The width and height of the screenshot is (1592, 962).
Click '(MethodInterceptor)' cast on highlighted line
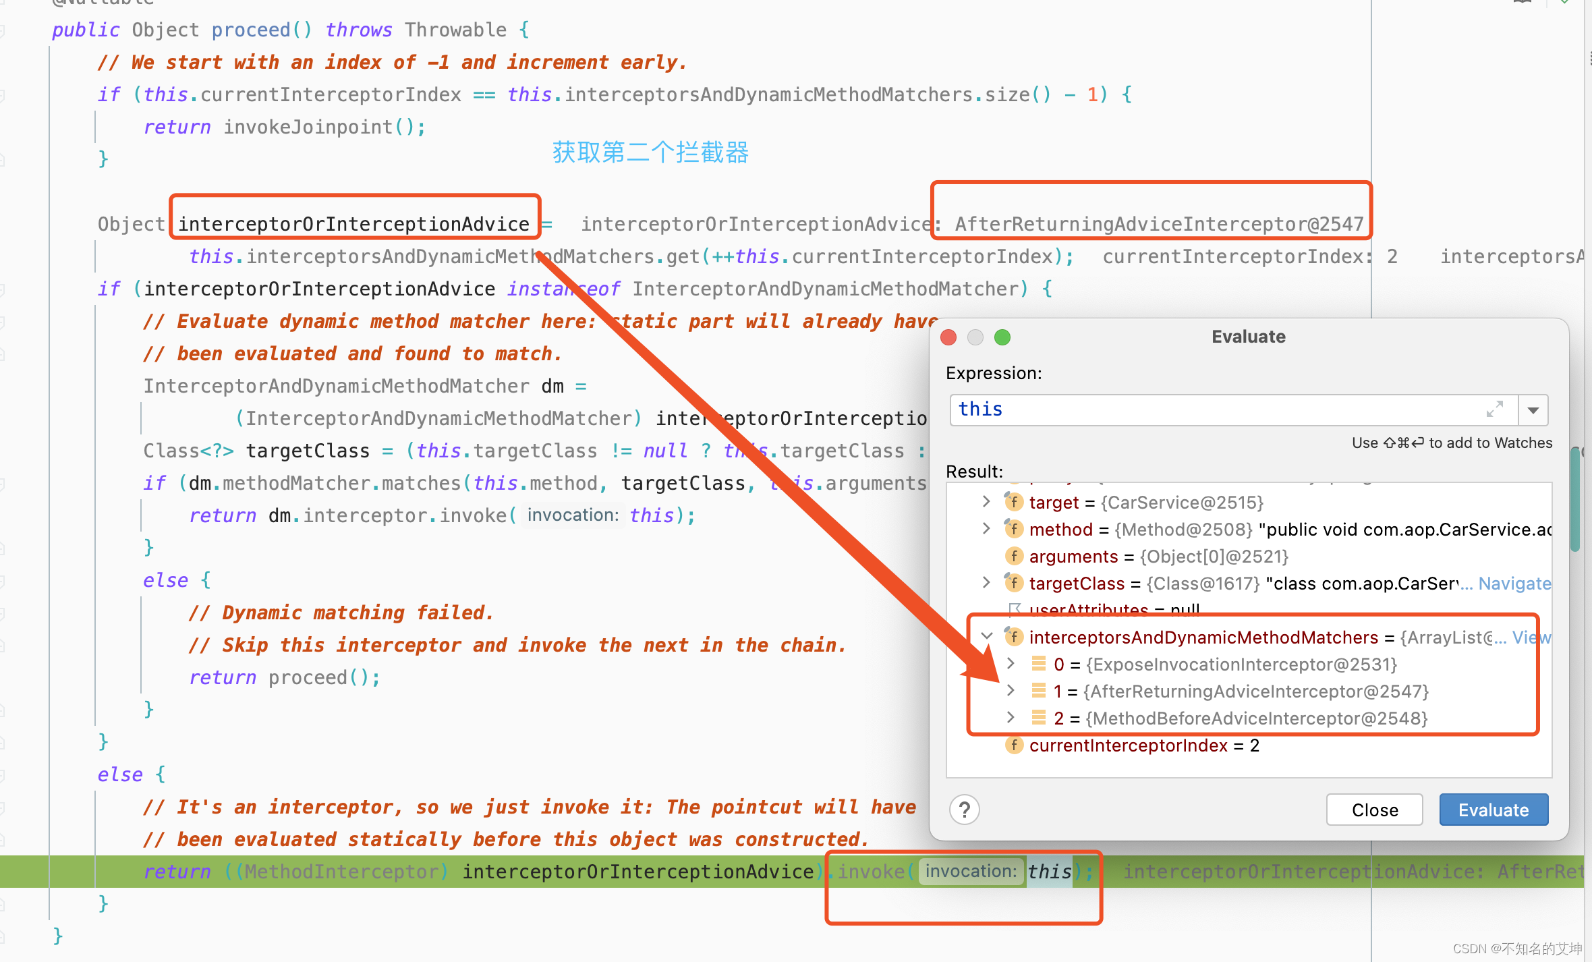coord(342,872)
